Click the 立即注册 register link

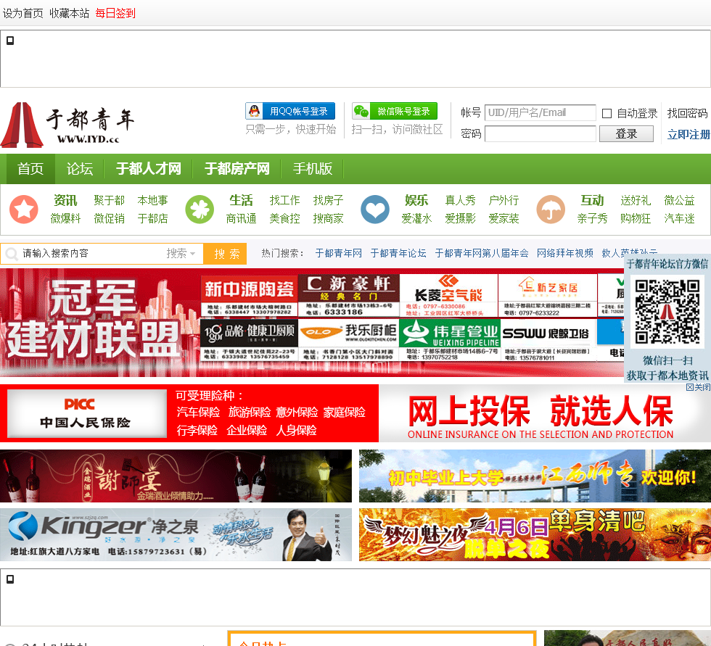pos(689,134)
